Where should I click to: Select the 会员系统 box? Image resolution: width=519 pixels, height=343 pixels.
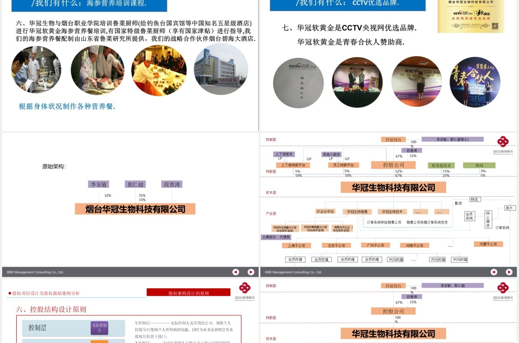coord(469,216)
